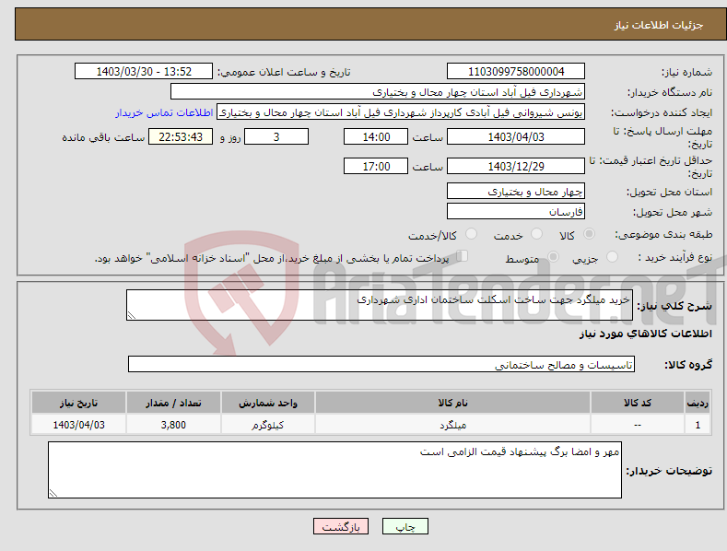The width and height of the screenshot is (727, 551).
Task: Click the need number field 1103099758000004
Action: 516,72
